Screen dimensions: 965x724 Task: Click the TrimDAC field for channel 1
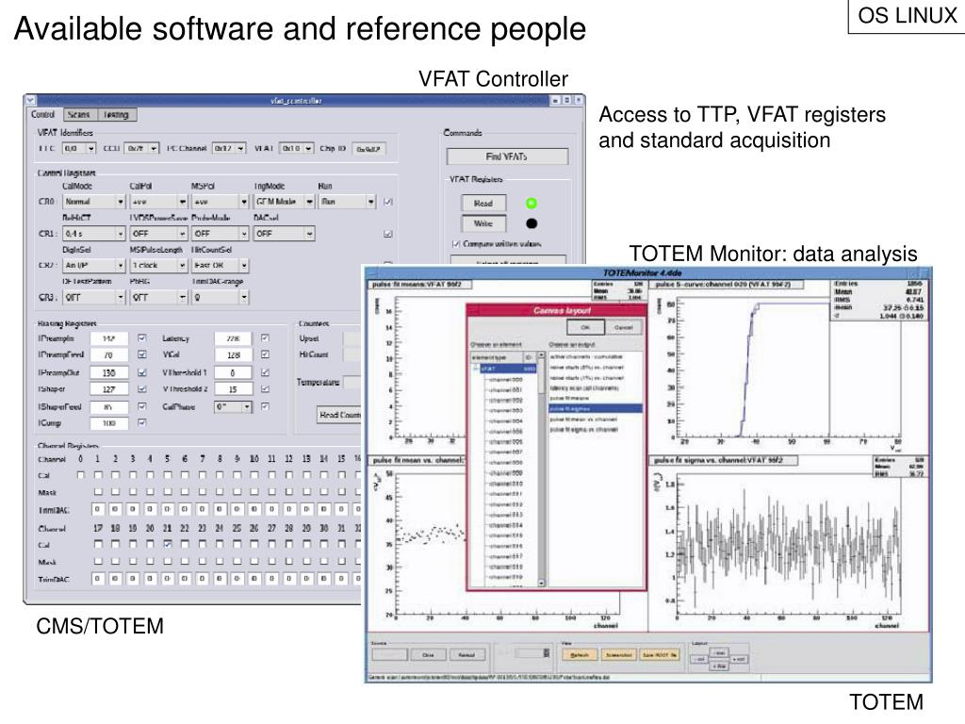click(97, 509)
